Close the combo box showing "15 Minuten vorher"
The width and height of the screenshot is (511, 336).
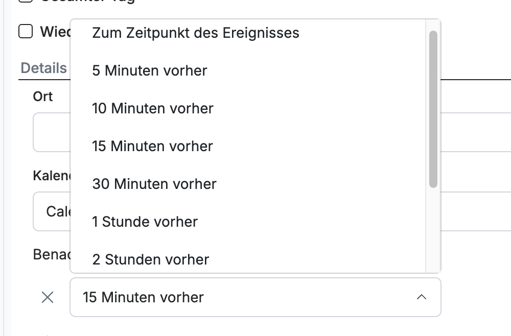click(x=255, y=297)
